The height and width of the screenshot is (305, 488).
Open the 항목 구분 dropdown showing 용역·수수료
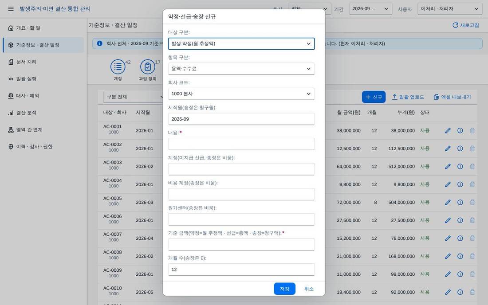coord(241,69)
